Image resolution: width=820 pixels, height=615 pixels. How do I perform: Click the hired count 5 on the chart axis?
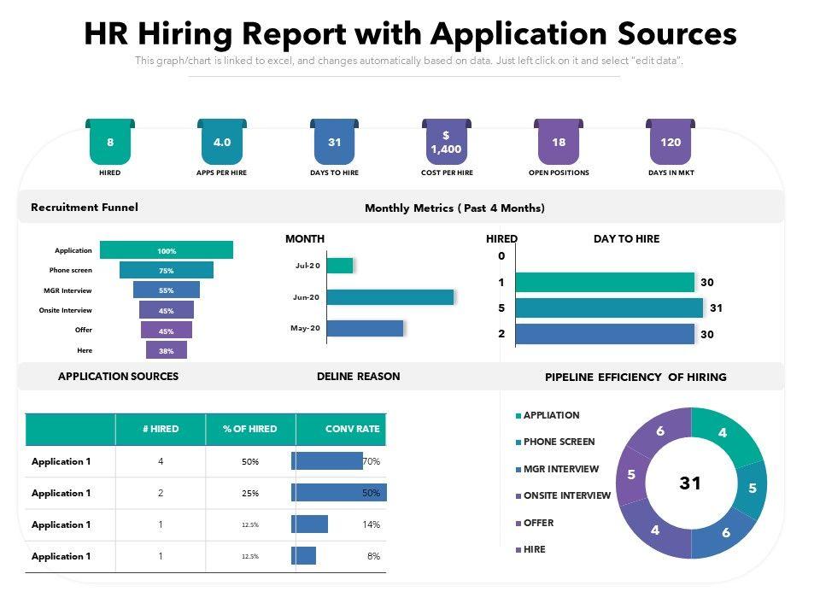point(501,308)
